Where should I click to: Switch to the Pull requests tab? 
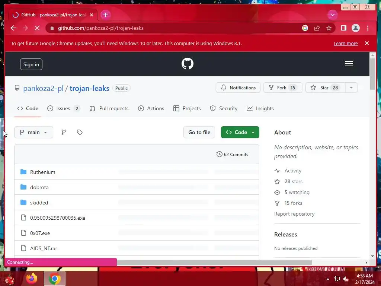[x=109, y=108]
